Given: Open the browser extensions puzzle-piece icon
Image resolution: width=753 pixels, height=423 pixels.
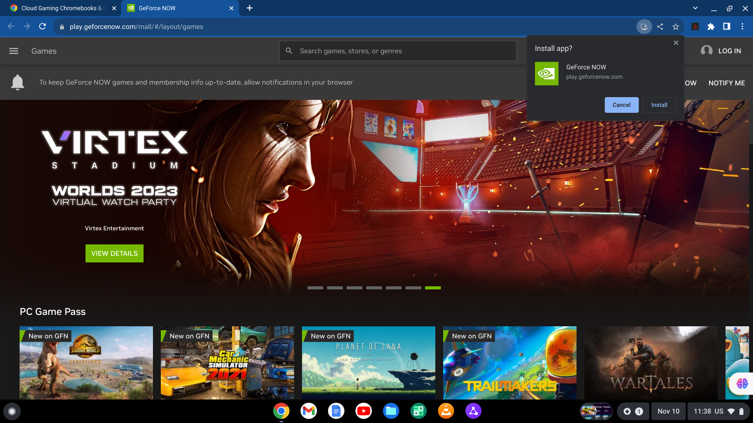Looking at the screenshot, I should pos(711,26).
